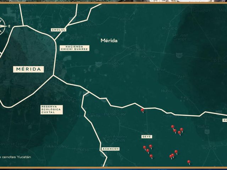The height and width of the screenshot is (170, 227).
Task: Open the Hacienda Chichí Suárez label
Action: (74, 48)
